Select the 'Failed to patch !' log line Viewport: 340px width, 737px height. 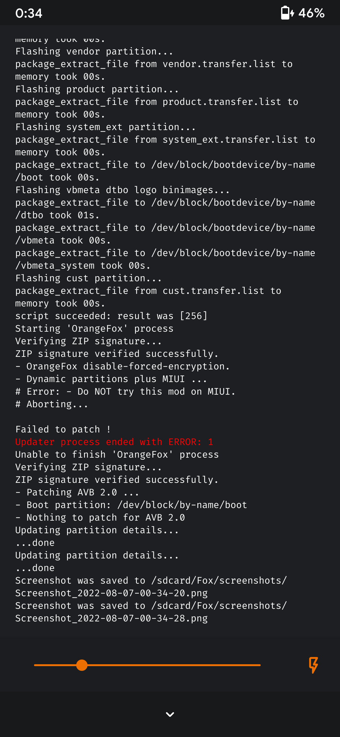pyautogui.click(x=63, y=429)
